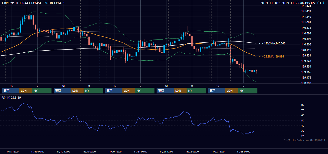Select RSI scale value 70
Image resolution: width=328 pixels, height=154 pixels.
pyautogui.click(x=303, y=110)
